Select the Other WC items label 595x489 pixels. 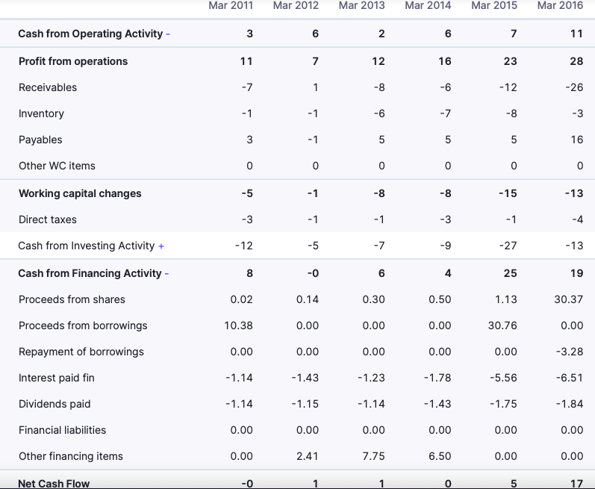(57, 166)
